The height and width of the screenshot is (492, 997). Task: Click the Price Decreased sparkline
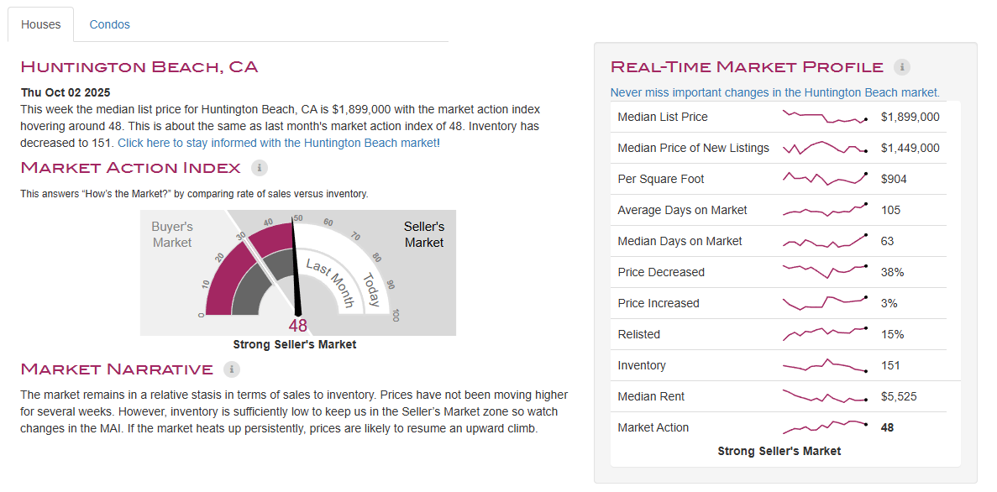(824, 272)
